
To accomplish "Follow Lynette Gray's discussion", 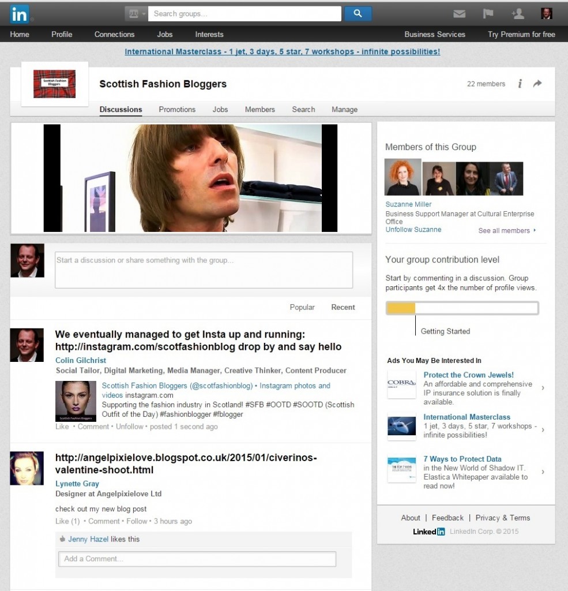I will pyautogui.click(x=137, y=521).
